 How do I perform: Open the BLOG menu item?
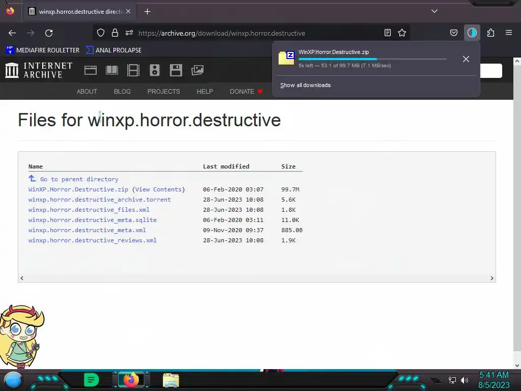point(122,92)
